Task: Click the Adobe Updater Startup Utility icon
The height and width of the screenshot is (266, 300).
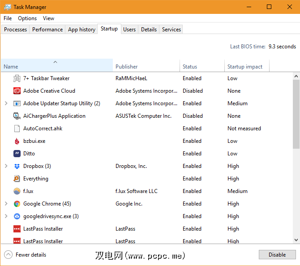Action: click(x=17, y=103)
